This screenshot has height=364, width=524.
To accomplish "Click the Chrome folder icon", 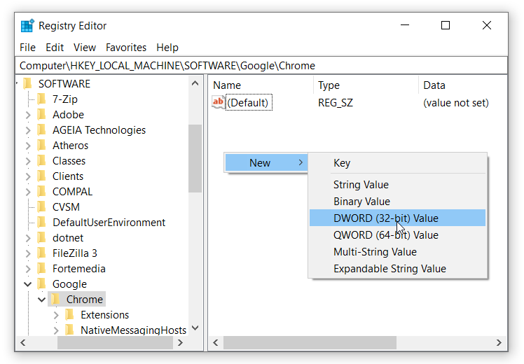I will [56, 299].
